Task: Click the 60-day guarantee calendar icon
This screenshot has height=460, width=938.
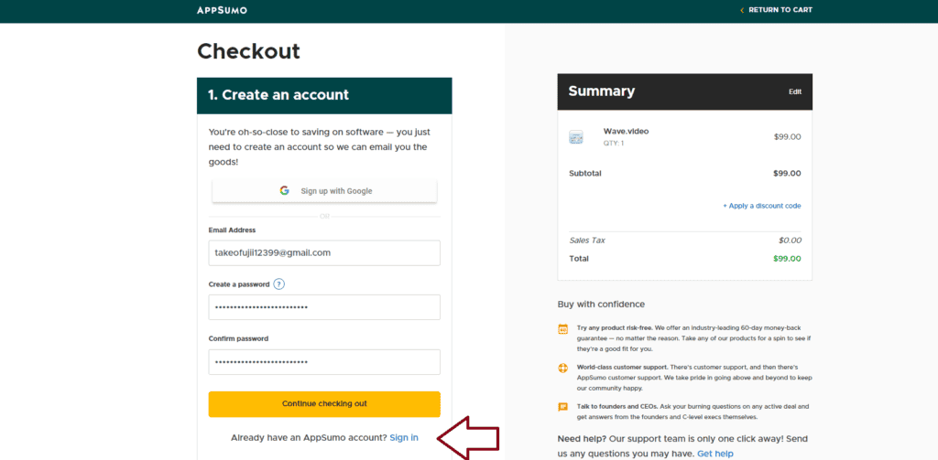Action: (x=563, y=328)
